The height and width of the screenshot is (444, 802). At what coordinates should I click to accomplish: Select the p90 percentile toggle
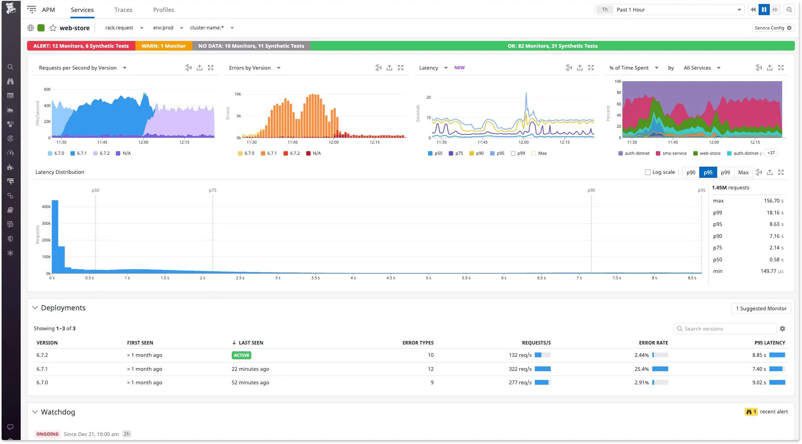(691, 172)
